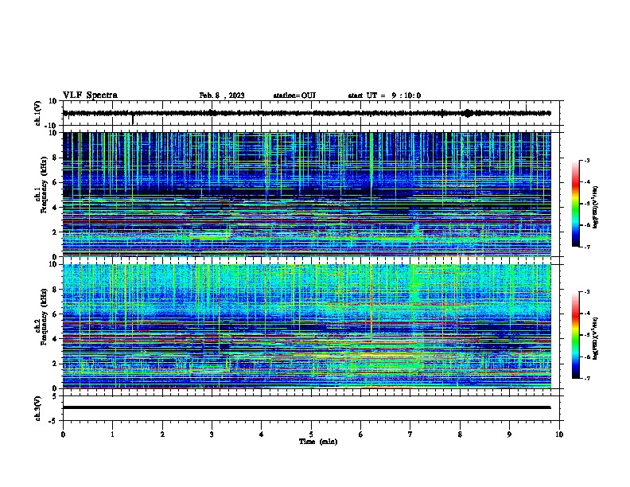This screenshot has height=487, width=630.
Task: Select the date text "Feb. 8, 2023"
Action: coord(222,95)
